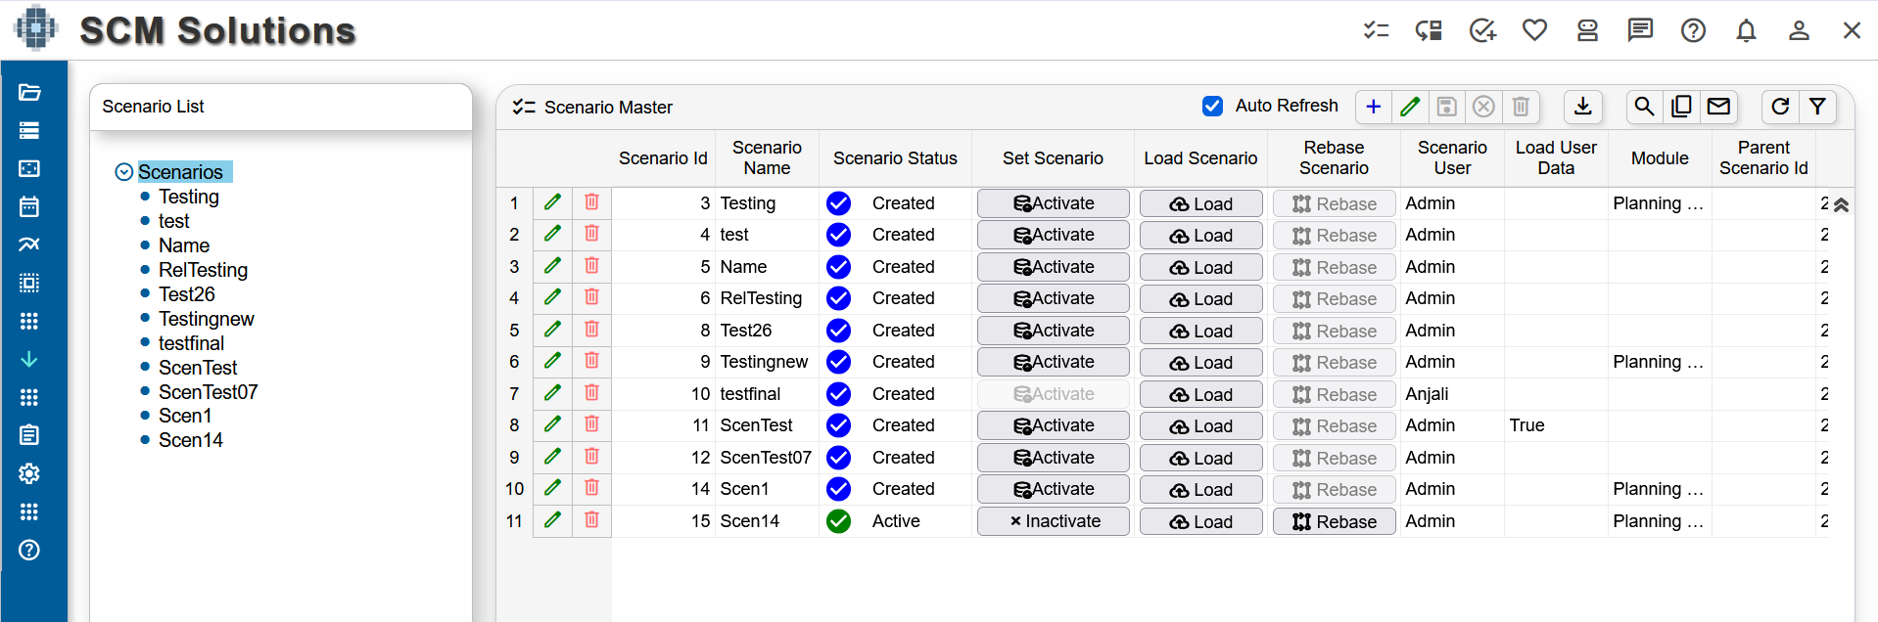This screenshot has height=622, width=1878.
Task: Activate the Testing scenario
Action: tap(1053, 203)
